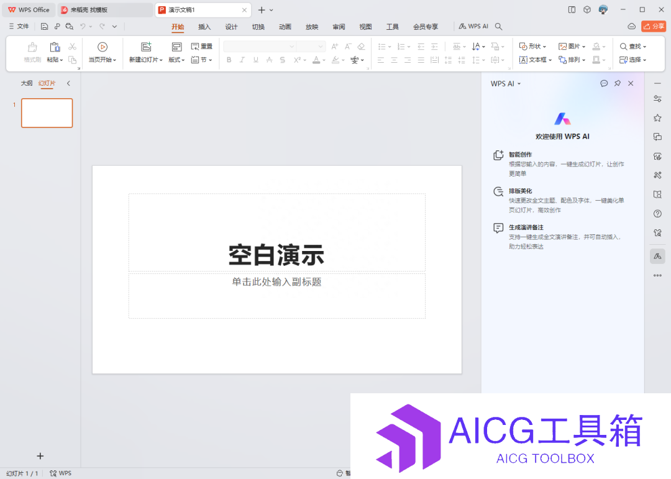
Task: Click the text highlight color button
Action: 335,60
